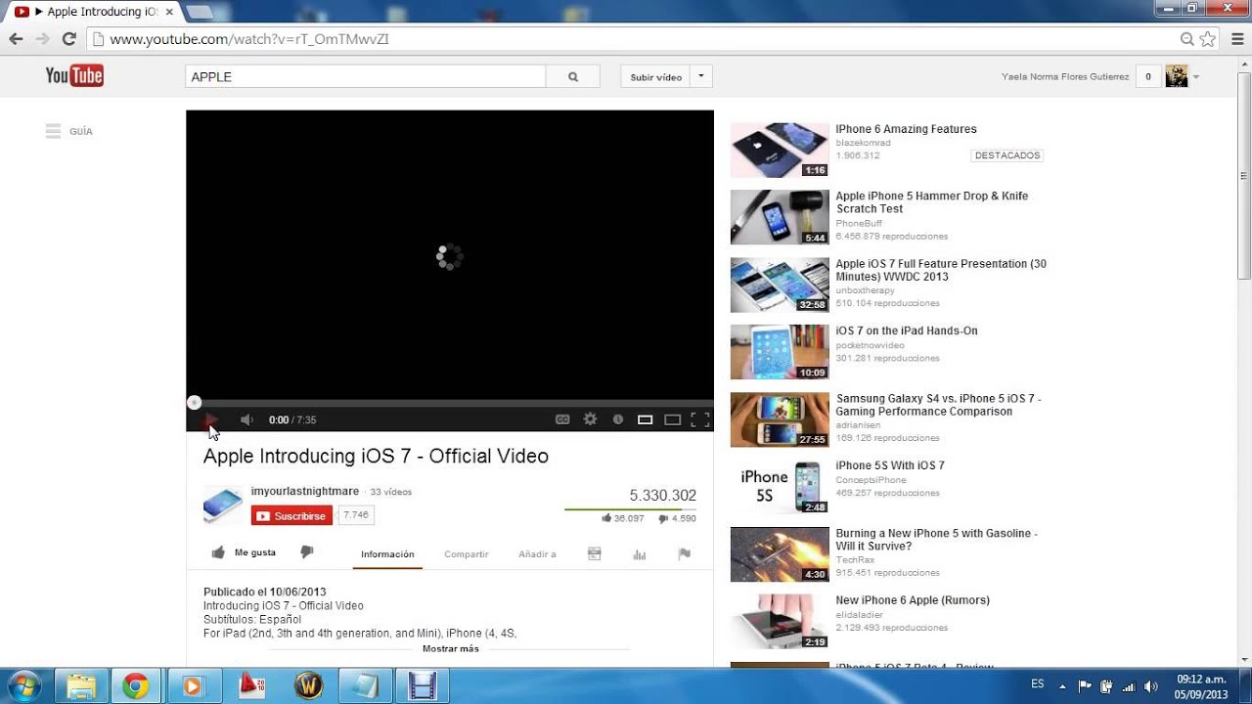
Task: Click the Chrome icon in the taskbar
Action: click(136, 685)
